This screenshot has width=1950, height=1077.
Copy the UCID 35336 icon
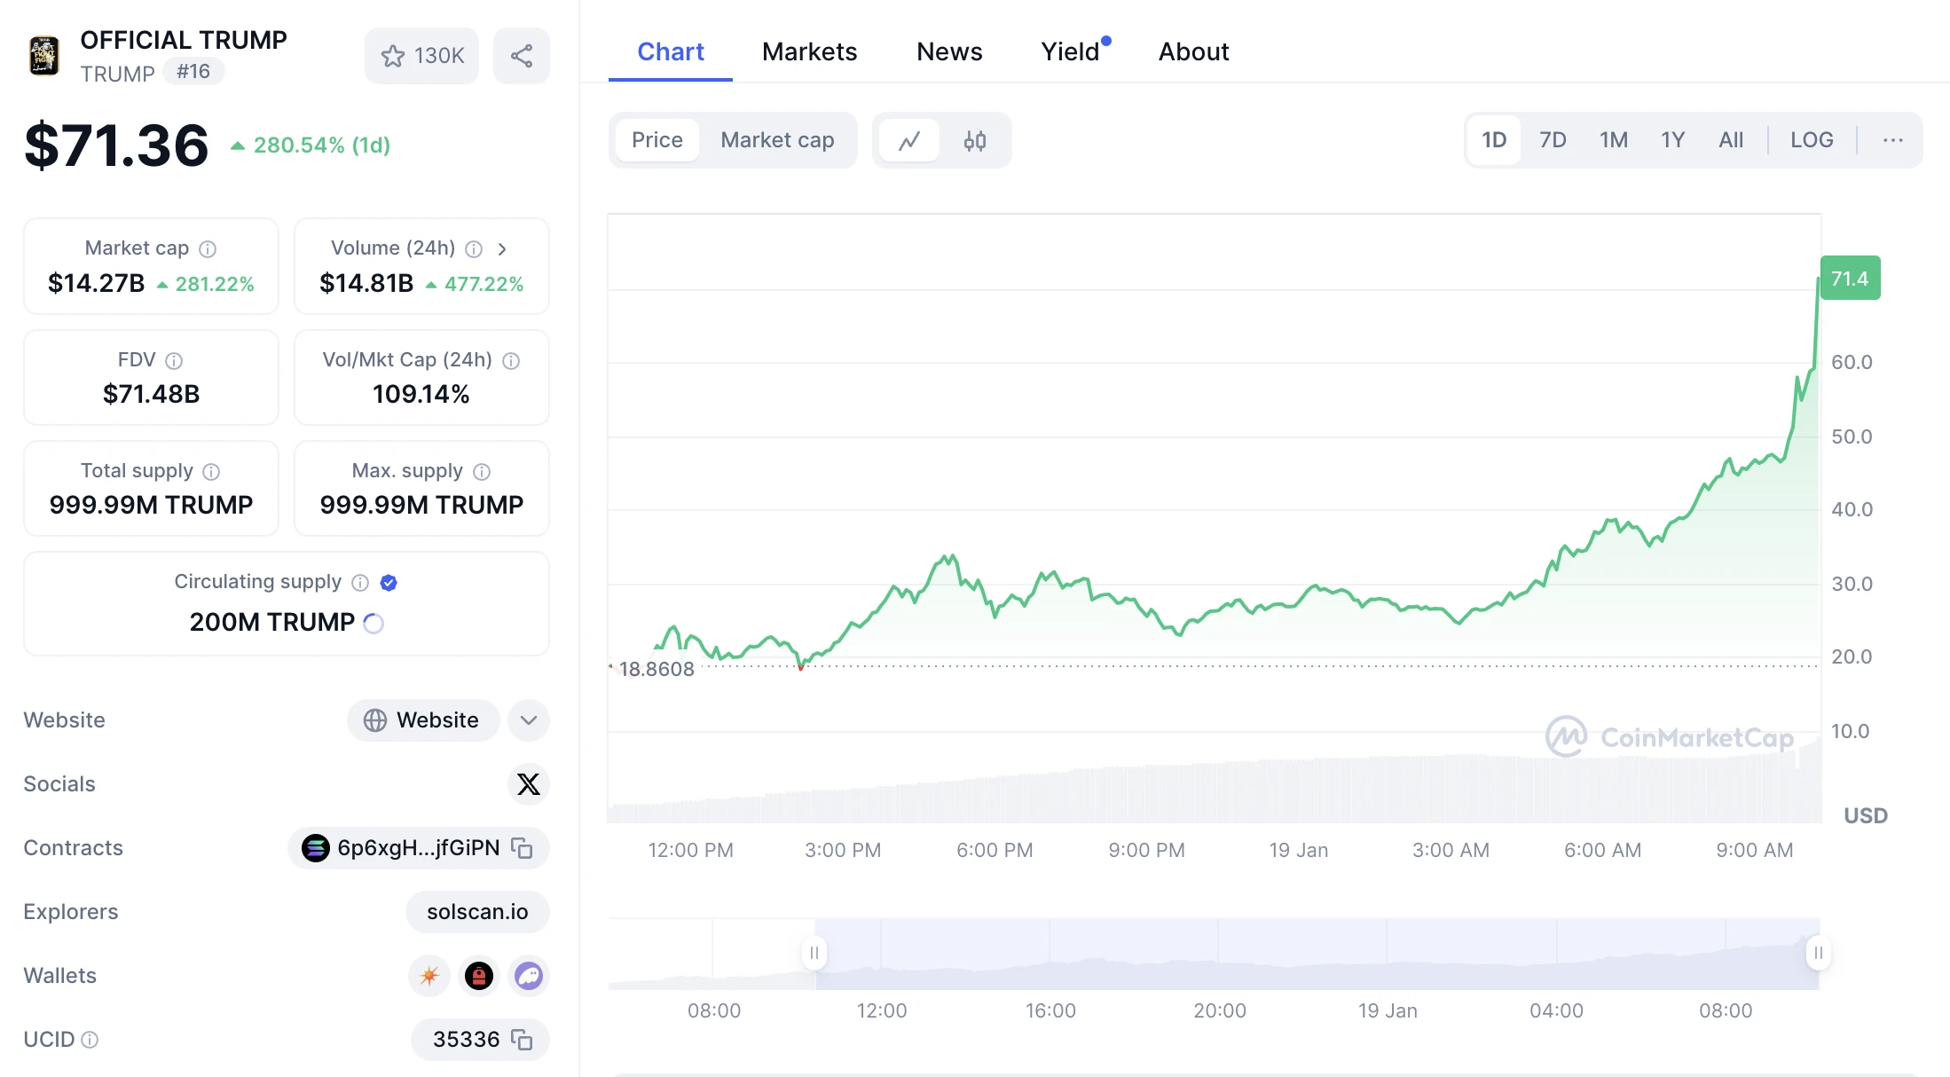522,1040
